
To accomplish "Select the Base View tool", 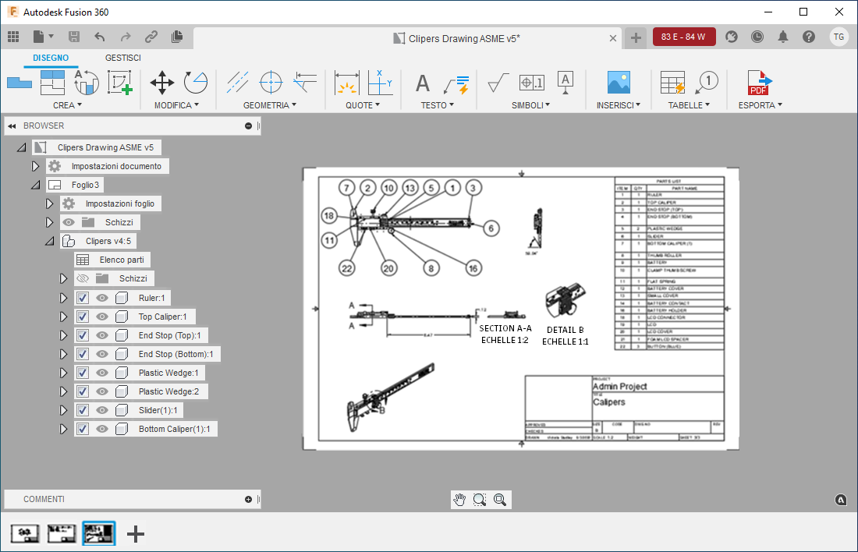I will (19, 83).
